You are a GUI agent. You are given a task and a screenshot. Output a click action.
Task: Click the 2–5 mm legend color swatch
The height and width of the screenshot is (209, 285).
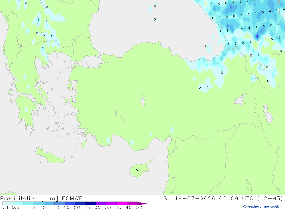click(39, 203)
